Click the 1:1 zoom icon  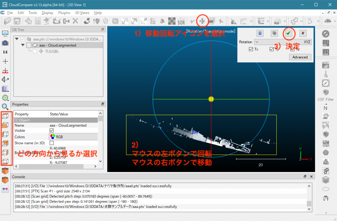click(x=5, y=52)
